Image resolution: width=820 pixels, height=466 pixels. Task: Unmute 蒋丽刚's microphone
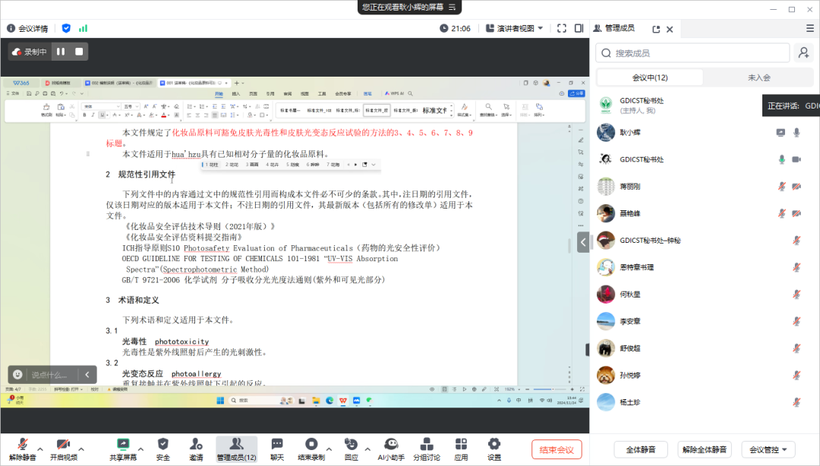click(782, 186)
